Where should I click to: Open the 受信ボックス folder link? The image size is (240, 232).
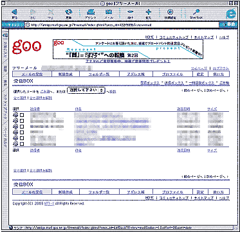tap(150, 83)
